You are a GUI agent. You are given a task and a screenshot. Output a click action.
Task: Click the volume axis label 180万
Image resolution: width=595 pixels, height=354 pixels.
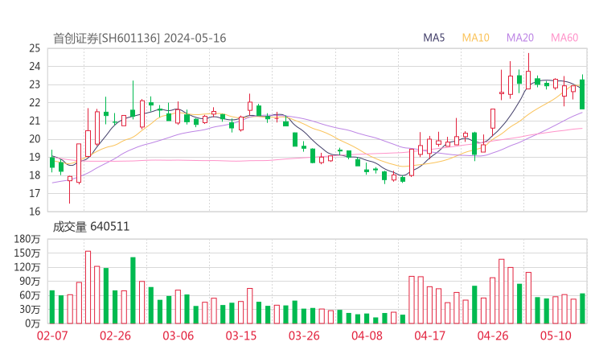click(27, 239)
